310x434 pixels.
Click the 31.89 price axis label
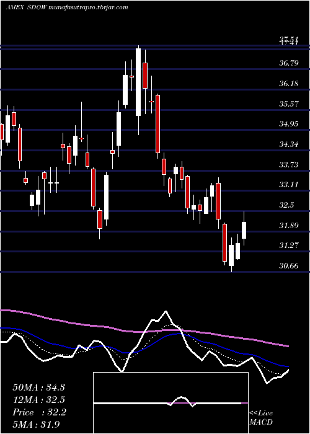pos(289,225)
